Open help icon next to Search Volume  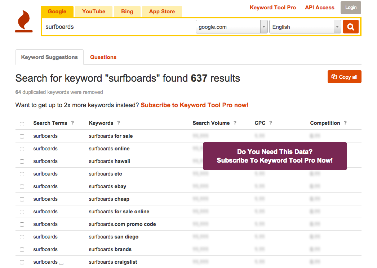(x=235, y=123)
